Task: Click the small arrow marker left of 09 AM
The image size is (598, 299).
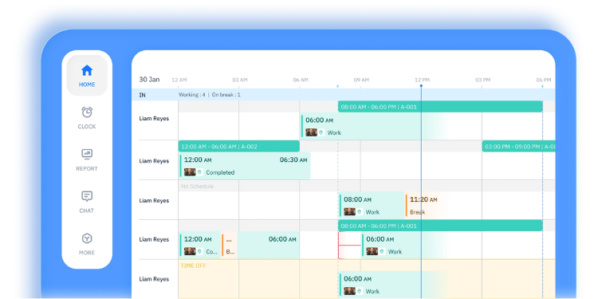Action: [x=337, y=87]
